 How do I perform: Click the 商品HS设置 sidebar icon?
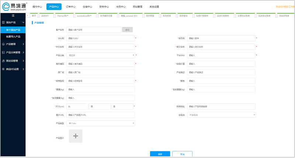tap(3, 69)
